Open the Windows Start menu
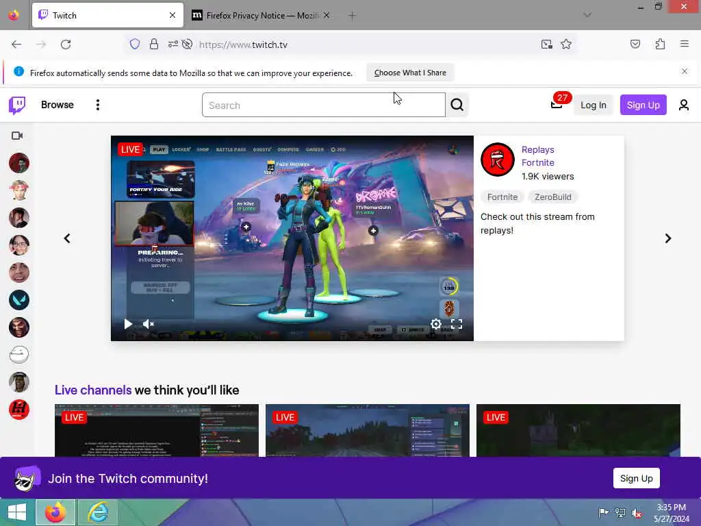 point(17,512)
